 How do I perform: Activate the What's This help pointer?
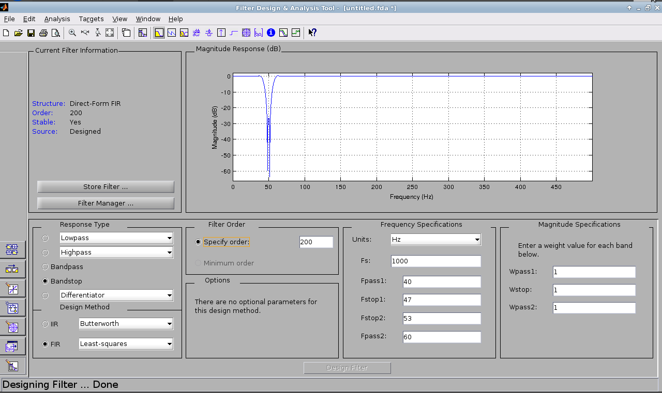point(312,33)
